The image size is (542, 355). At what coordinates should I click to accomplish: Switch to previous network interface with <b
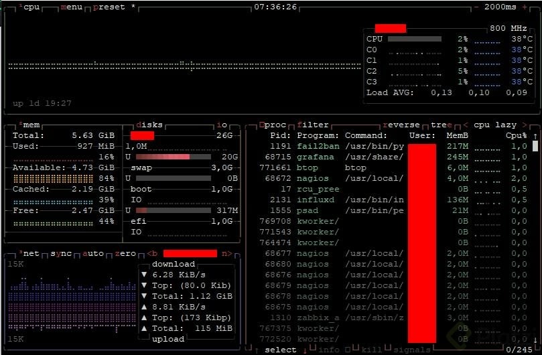152,253
